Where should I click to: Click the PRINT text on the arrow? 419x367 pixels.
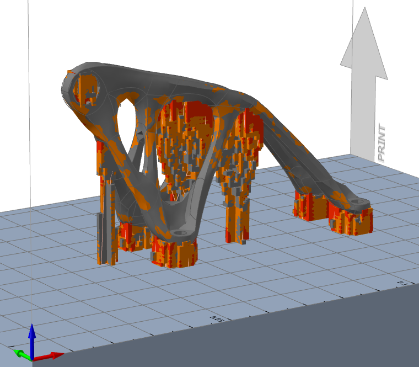pos(382,142)
